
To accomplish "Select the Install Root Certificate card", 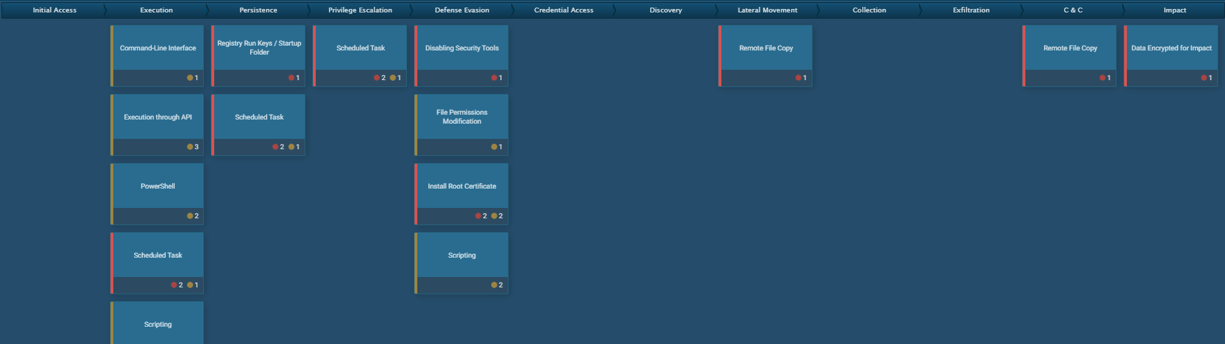I will (x=462, y=187).
